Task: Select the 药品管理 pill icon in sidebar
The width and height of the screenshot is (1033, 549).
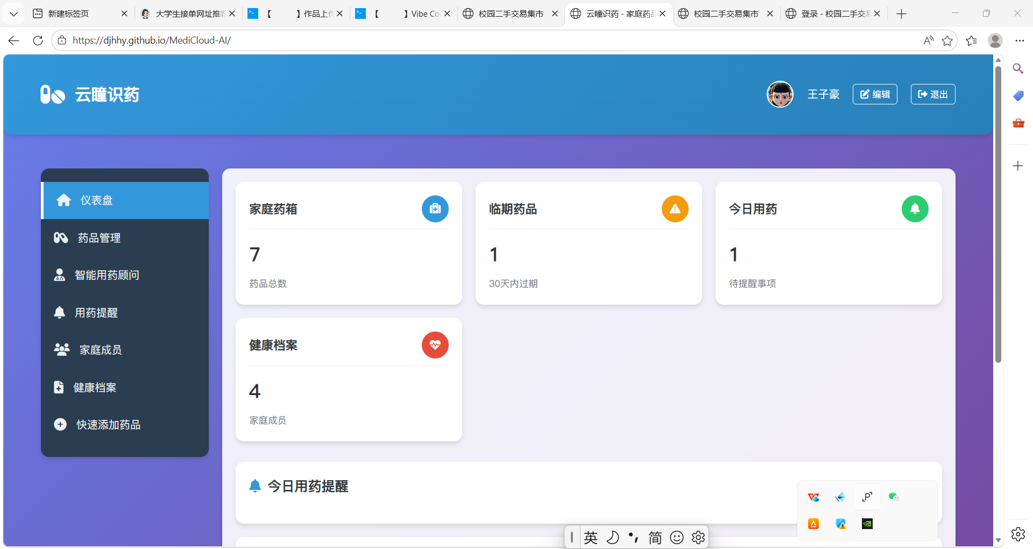Action: (61, 237)
